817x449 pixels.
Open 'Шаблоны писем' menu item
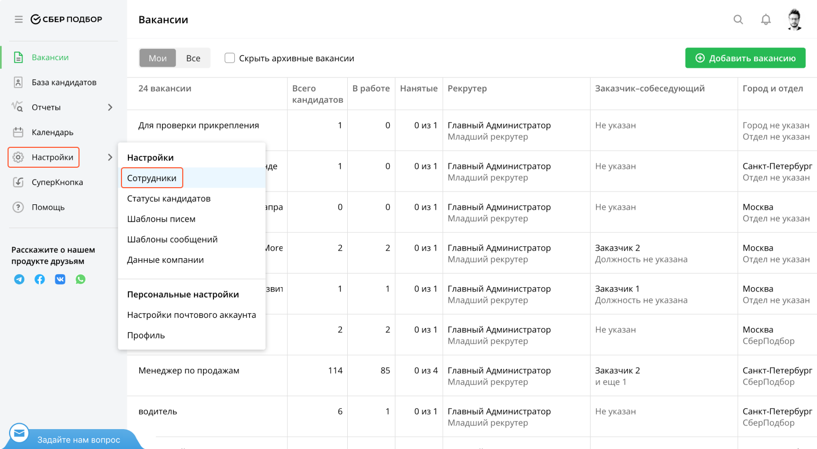pyautogui.click(x=161, y=219)
